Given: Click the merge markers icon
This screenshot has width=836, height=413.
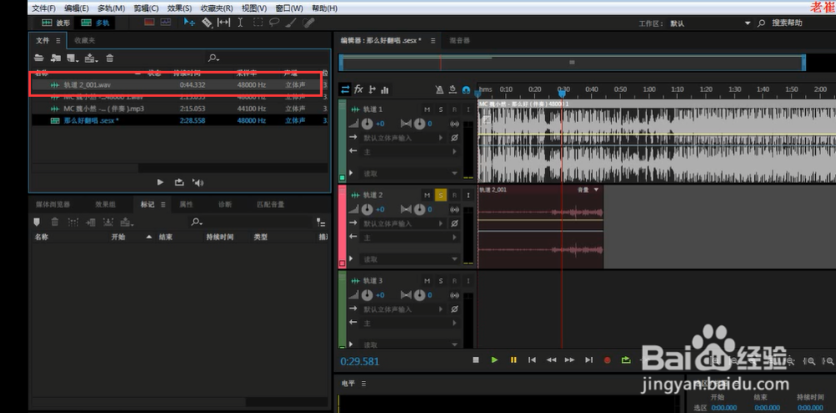Looking at the screenshot, I should click(73, 222).
